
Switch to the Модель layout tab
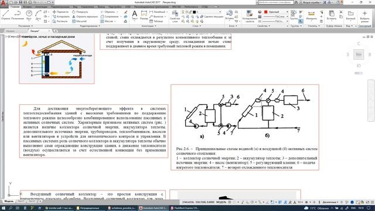pos(9,202)
